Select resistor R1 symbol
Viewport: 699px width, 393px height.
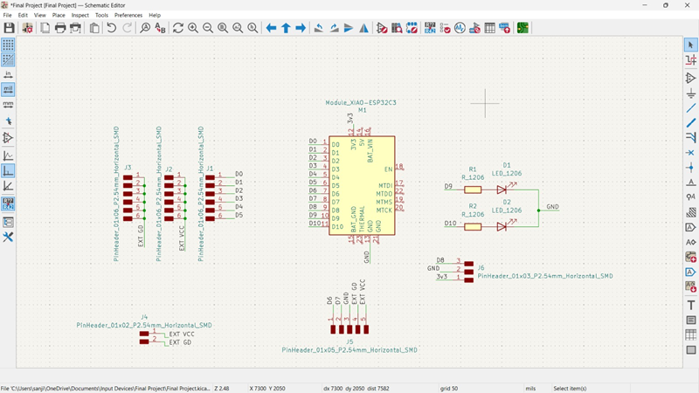(x=473, y=190)
